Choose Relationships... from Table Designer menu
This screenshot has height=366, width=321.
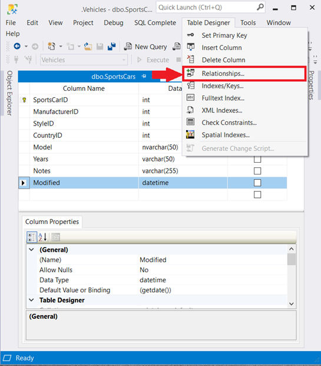click(244, 74)
